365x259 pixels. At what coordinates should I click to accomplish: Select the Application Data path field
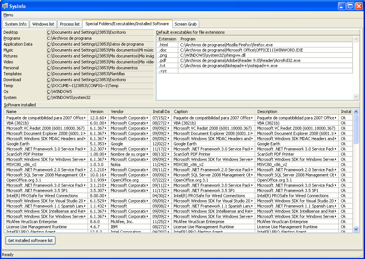point(100,44)
